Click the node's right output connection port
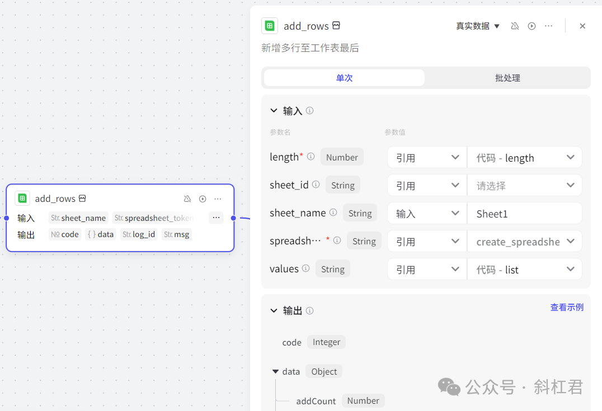602x411 pixels. pyautogui.click(x=233, y=218)
